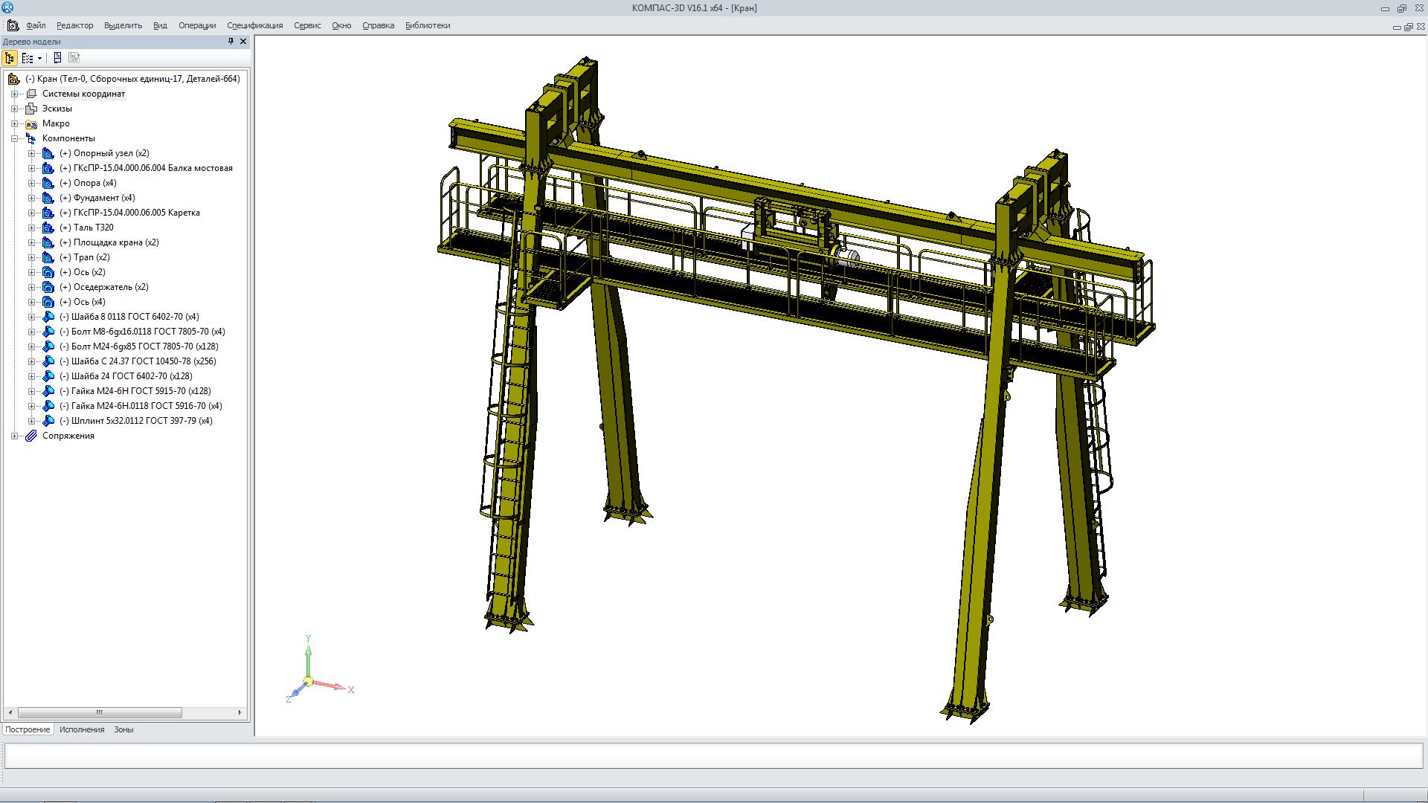
Task: Switch to the Исполнения tab
Action: click(82, 729)
